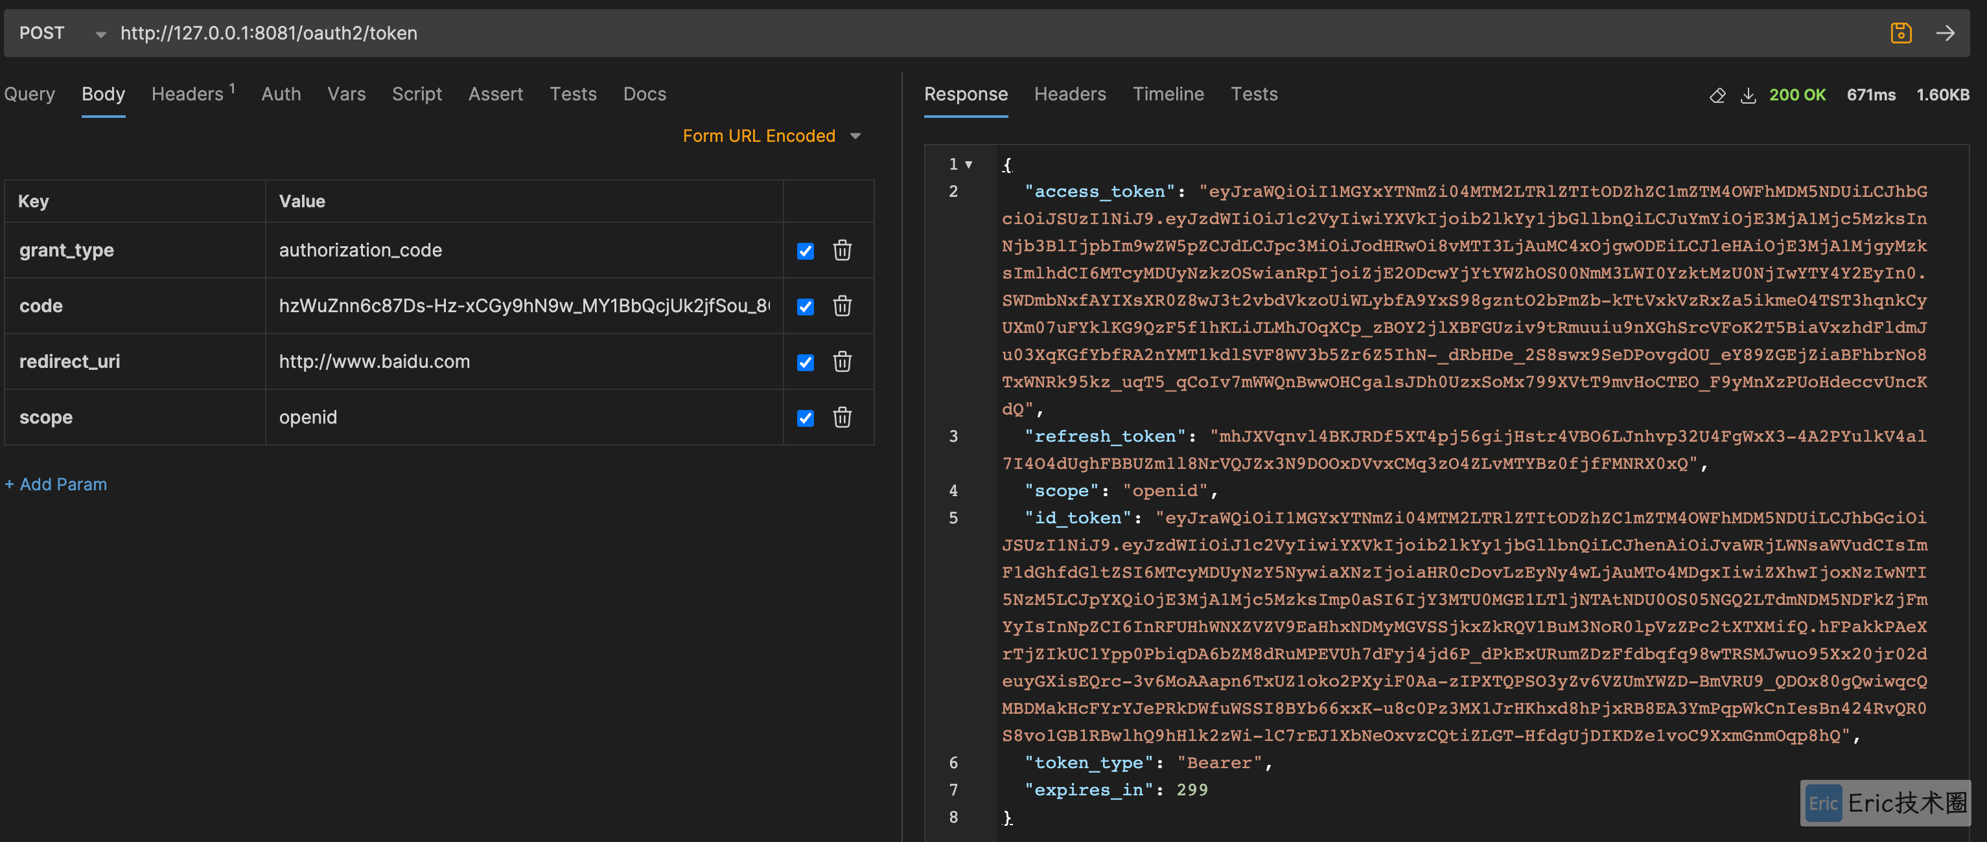Open the Script tab
Image resolution: width=1987 pixels, height=842 pixels.
click(417, 94)
